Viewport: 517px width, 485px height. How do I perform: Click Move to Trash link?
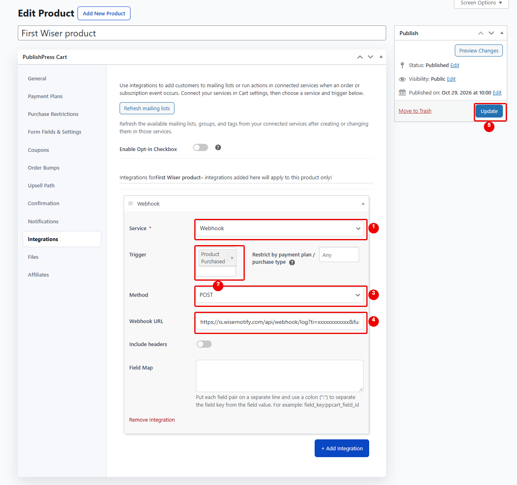pos(415,111)
